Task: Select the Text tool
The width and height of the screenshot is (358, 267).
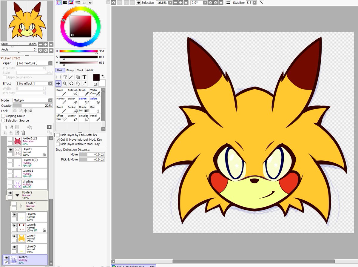Action: coord(84,77)
